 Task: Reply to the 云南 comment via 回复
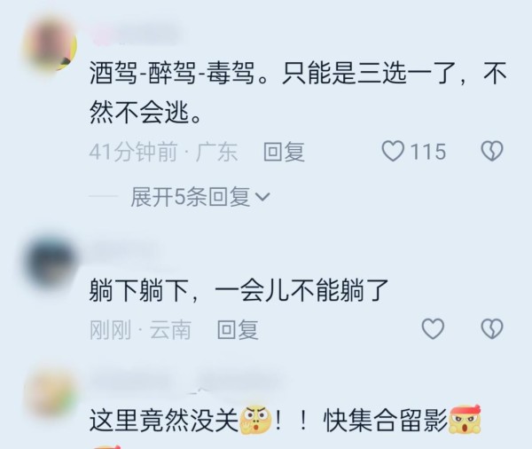(238, 329)
